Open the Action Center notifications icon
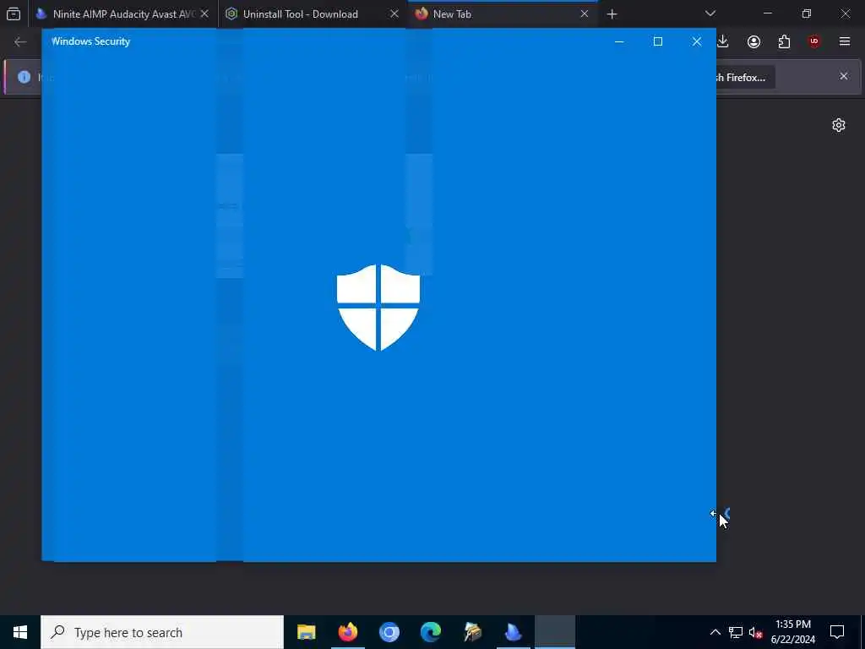The image size is (865, 649). tap(837, 632)
